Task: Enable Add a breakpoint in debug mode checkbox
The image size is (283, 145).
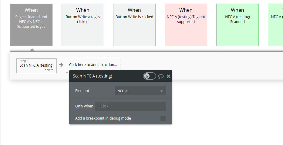Action: [163, 118]
